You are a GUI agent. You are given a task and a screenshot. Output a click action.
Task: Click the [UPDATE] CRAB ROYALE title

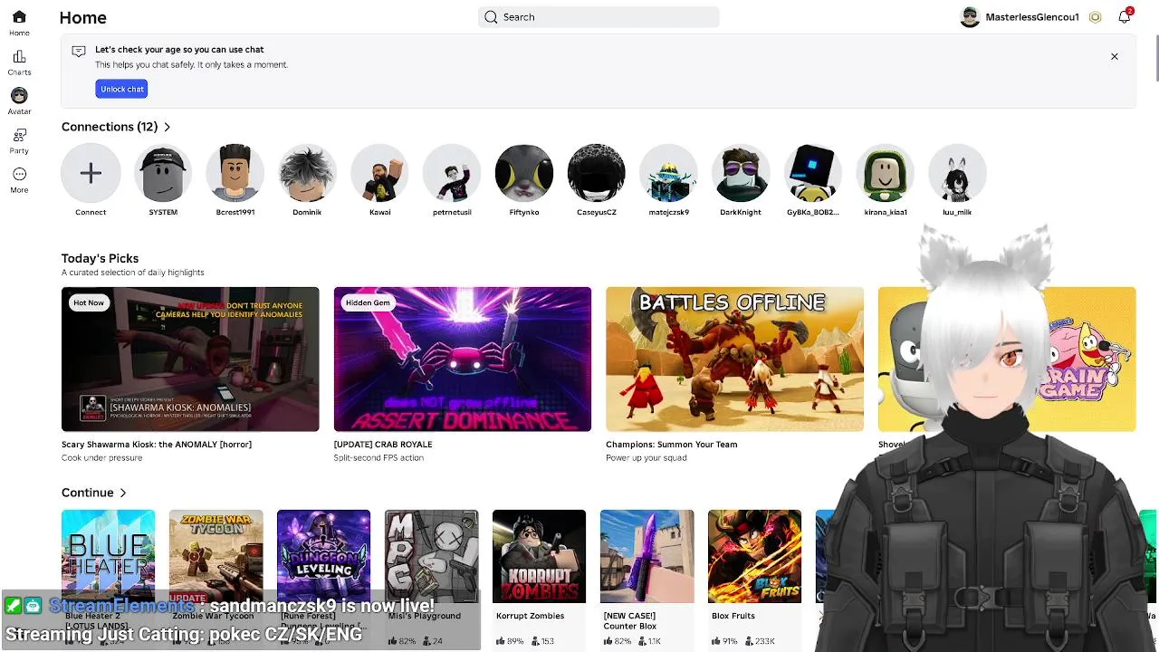click(x=383, y=445)
